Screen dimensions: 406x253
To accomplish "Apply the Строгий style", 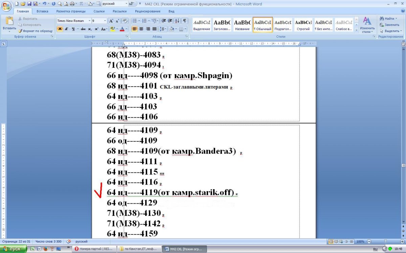I will click(303, 25).
